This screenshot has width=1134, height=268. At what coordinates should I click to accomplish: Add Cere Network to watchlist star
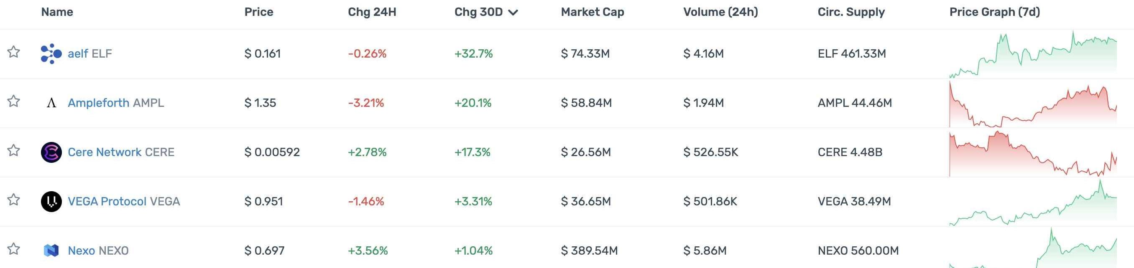tap(14, 150)
